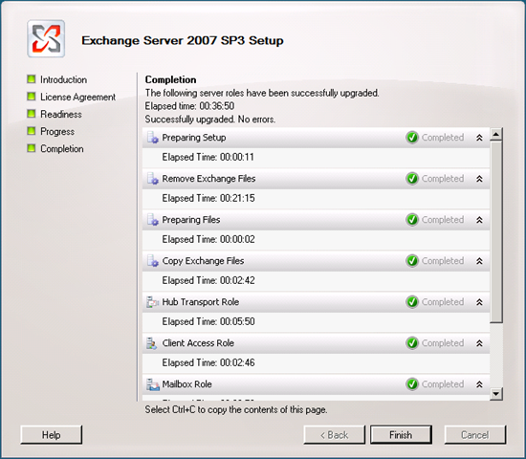Viewport: 526px width, 459px height.
Task: Collapse the Mailbox Role details chevron
Action: pyautogui.click(x=479, y=384)
